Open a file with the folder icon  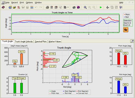coord(14,7)
